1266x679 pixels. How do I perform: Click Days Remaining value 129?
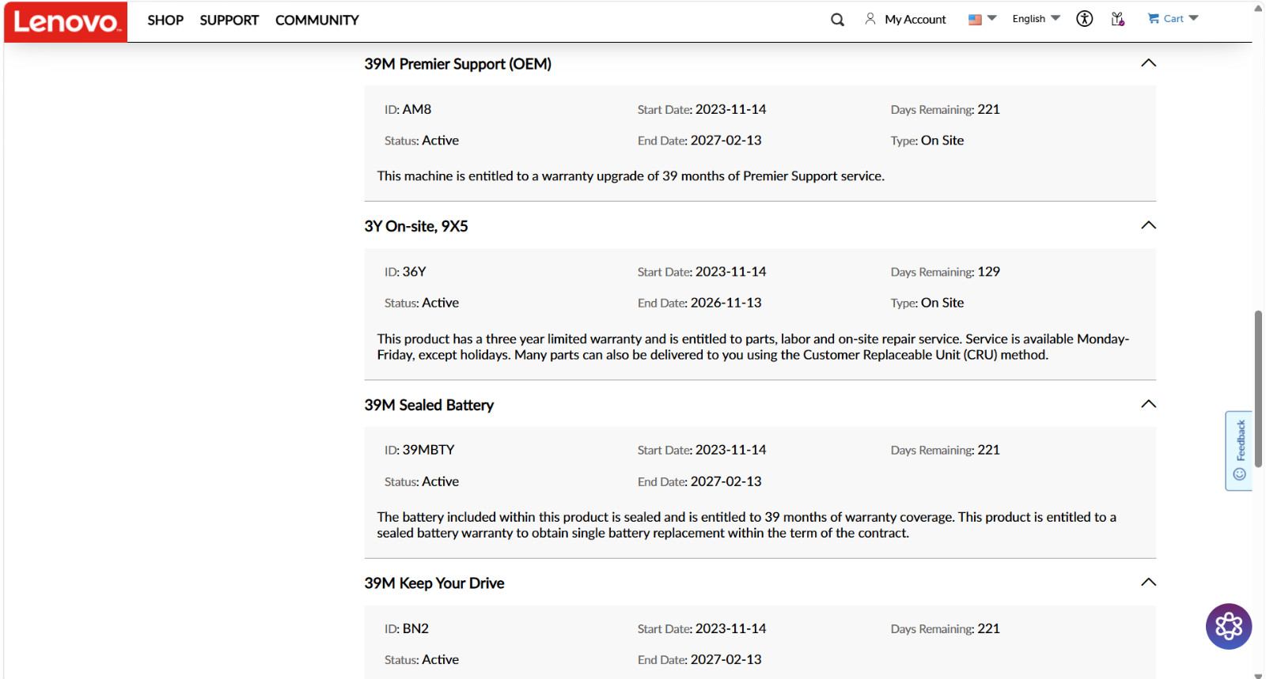click(x=989, y=272)
